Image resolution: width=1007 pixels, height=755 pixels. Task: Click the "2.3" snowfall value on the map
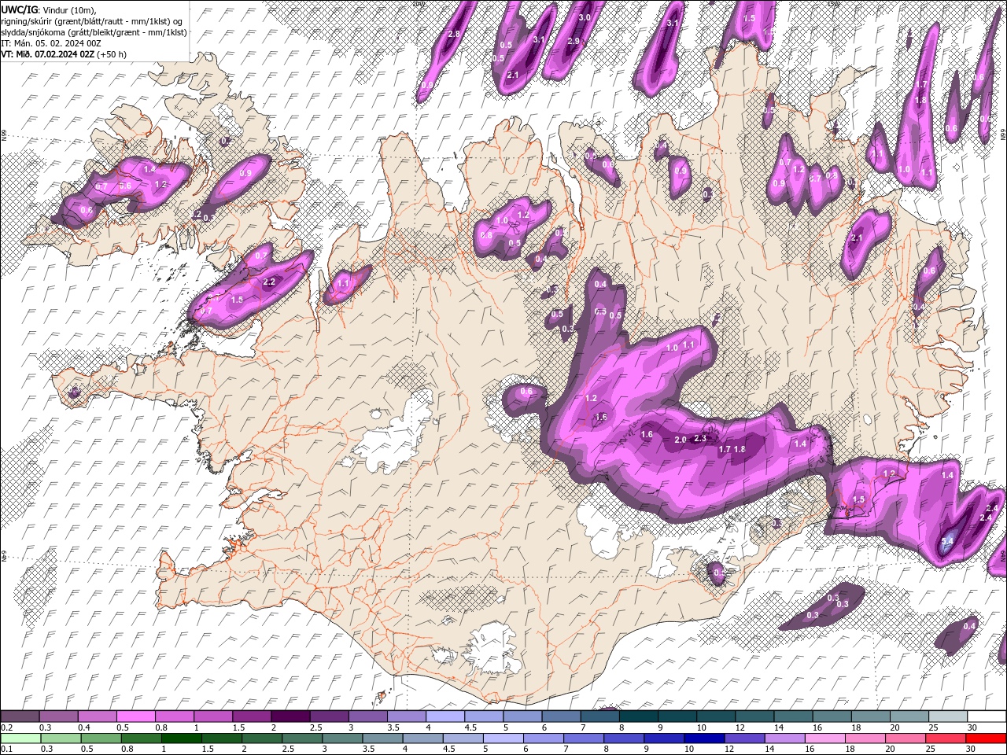700,439
